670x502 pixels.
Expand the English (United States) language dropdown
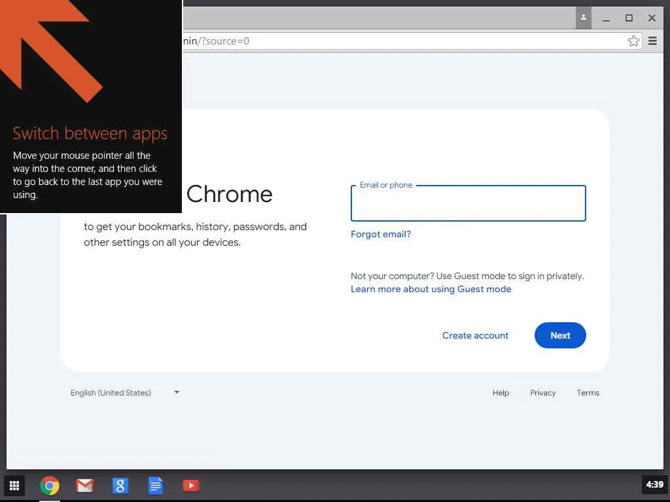click(125, 393)
